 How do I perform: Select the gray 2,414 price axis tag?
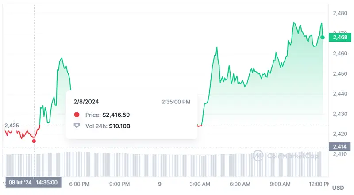click(341, 147)
